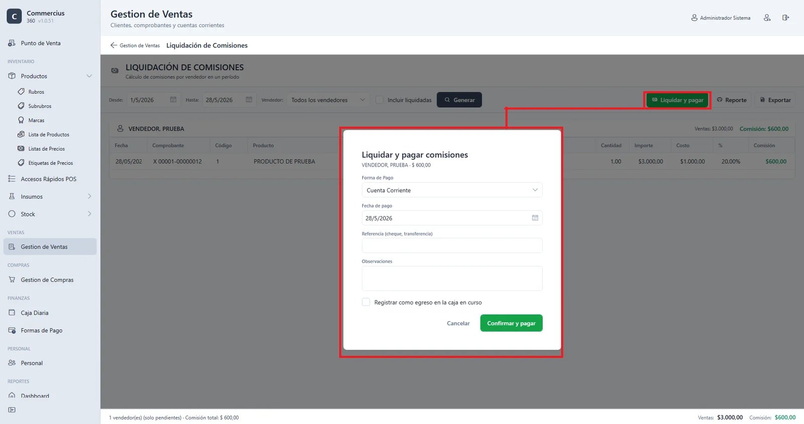Open the Vendedor dropdown Todos los vendedores
The image size is (804, 424).
(328, 100)
